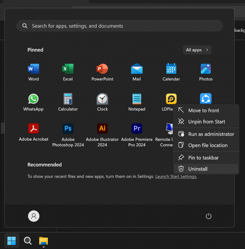Open taskbar Search

(x=28, y=241)
